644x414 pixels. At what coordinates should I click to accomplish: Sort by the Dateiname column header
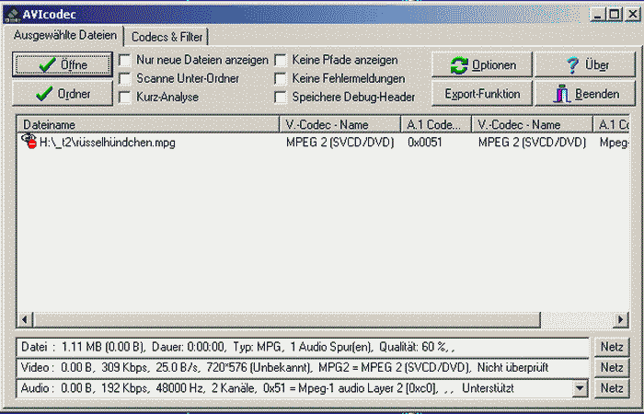(147, 124)
